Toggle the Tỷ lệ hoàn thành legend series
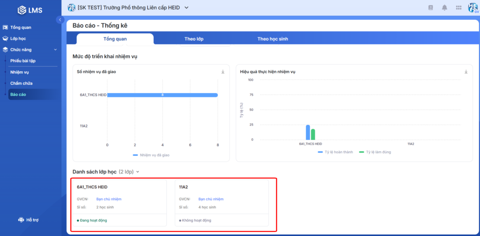The width and height of the screenshot is (480, 236). tap(334, 152)
